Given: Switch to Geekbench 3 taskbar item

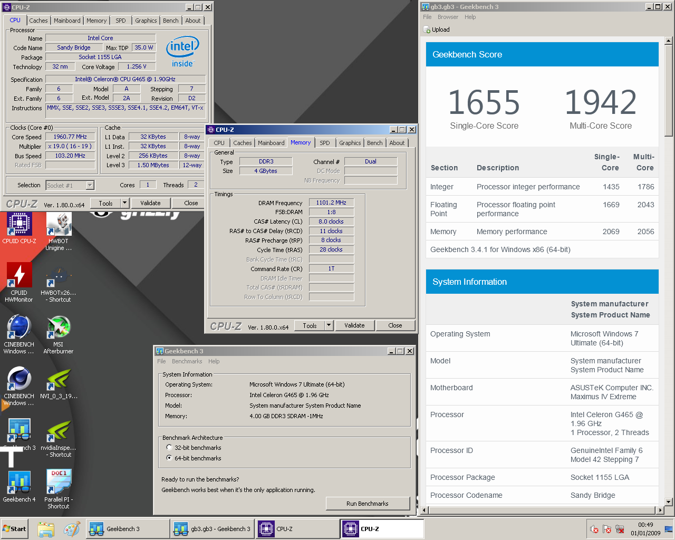Looking at the screenshot, I should coord(127,529).
